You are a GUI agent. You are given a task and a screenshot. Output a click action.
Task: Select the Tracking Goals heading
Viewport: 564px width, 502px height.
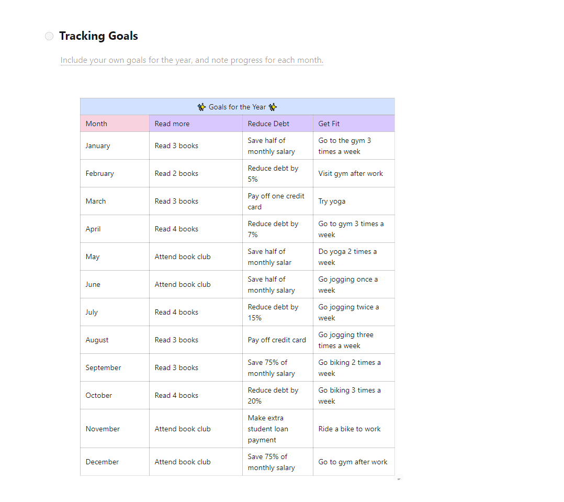pos(98,36)
